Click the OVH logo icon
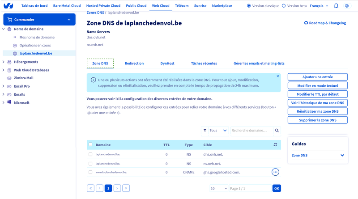358x199 pixels. click(x=8, y=6)
